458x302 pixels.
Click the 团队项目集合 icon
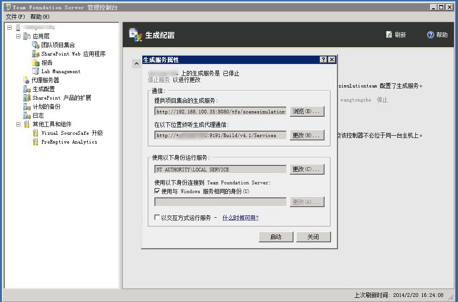[x=36, y=45]
